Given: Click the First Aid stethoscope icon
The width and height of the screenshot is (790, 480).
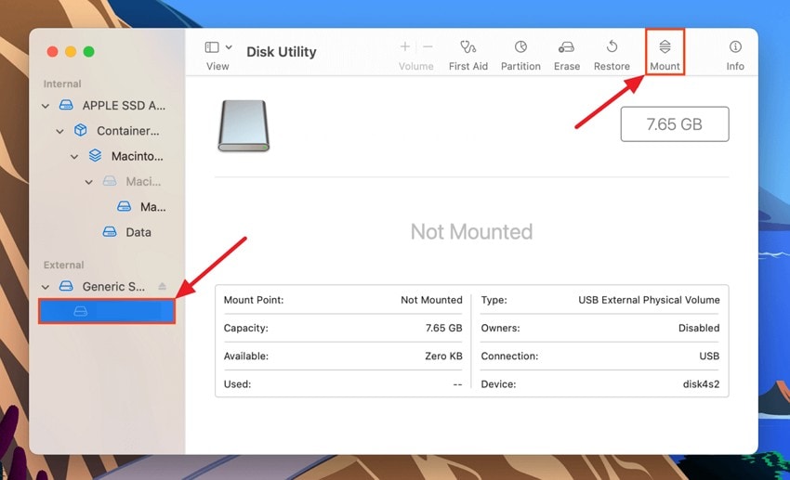Looking at the screenshot, I should [467, 47].
